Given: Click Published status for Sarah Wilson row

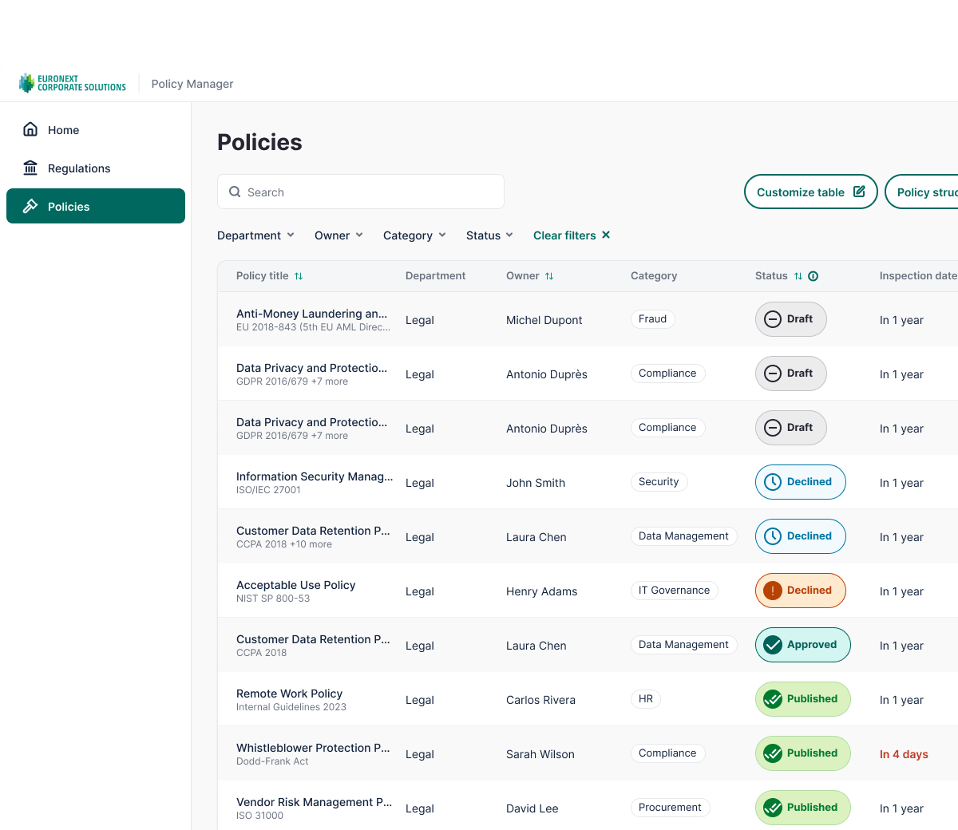Looking at the screenshot, I should click(803, 753).
